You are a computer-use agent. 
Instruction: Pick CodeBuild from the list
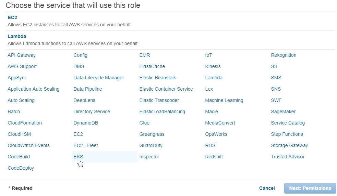19,157
